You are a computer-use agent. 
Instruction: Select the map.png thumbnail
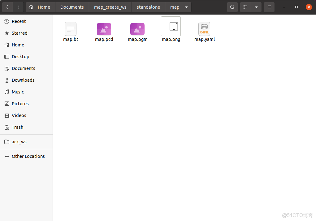pos(171,26)
